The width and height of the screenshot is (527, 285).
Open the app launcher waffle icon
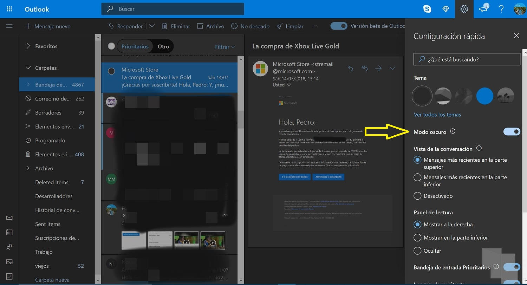click(9, 9)
